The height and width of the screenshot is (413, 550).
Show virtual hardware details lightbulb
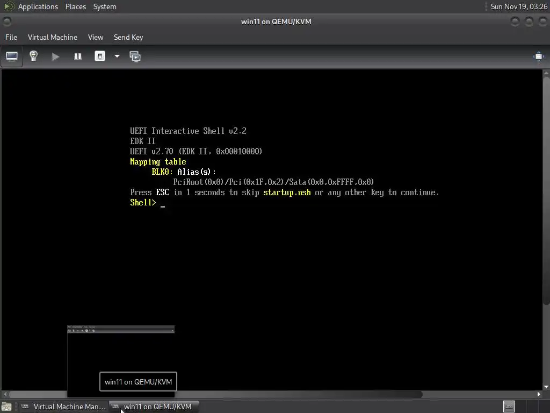33,56
